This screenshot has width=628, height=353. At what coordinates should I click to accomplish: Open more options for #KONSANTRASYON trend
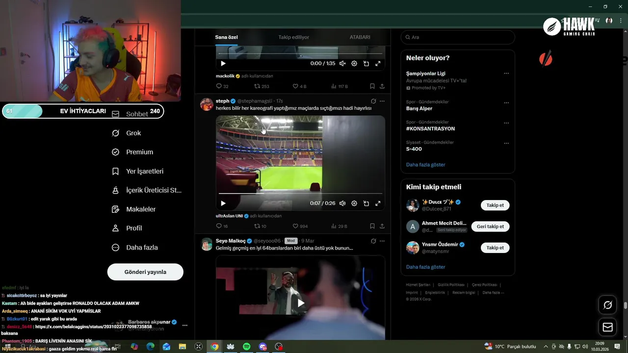pos(506,123)
